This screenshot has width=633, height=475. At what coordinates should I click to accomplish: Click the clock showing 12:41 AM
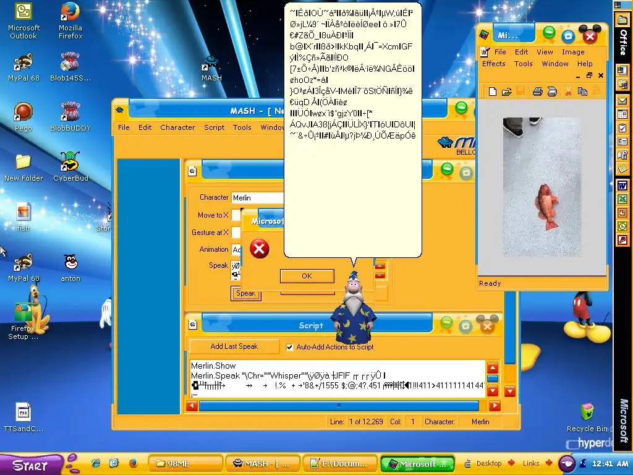pos(610,463)
